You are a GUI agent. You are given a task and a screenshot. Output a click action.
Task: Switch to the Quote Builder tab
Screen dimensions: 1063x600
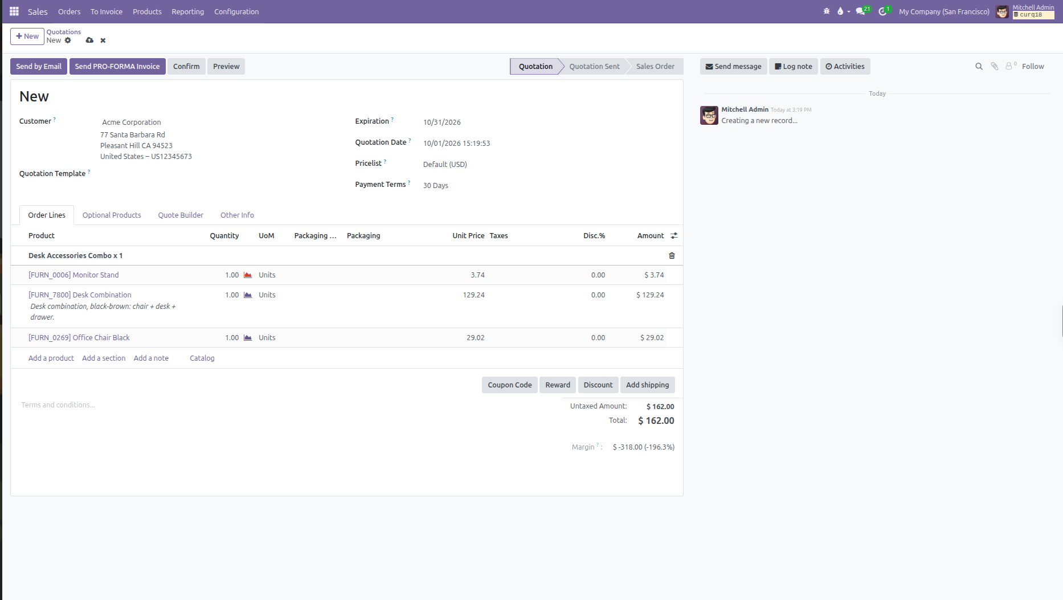click(181, 215)
